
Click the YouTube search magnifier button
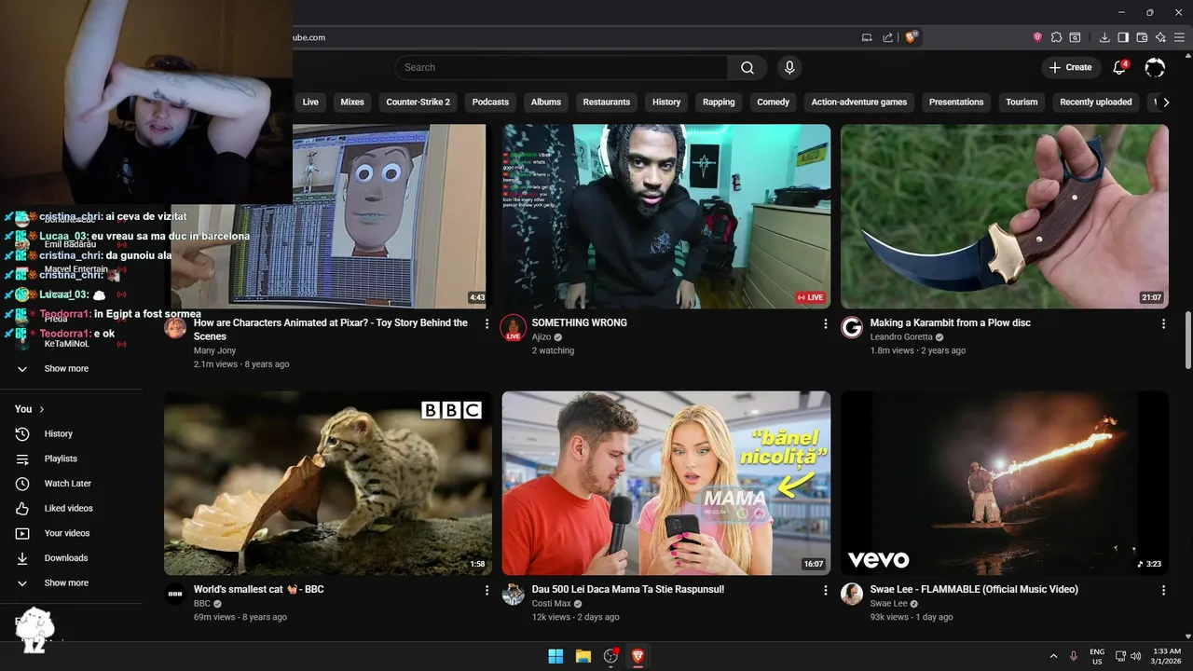[747, 67]
